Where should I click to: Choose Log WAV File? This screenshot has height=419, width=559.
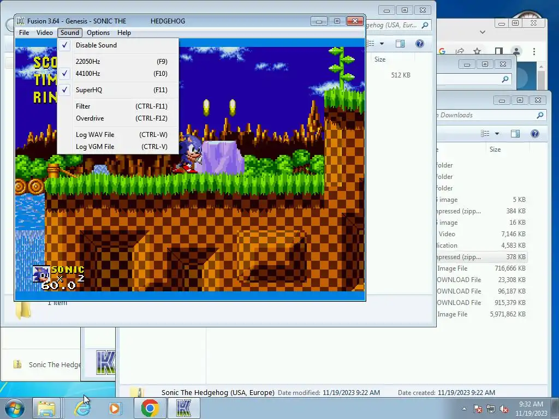(x=118, y=135)
